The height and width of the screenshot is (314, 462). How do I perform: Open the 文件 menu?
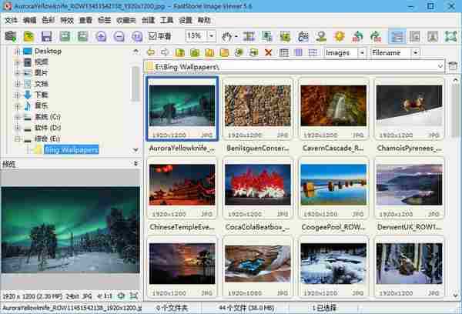(x=11, y=20)
